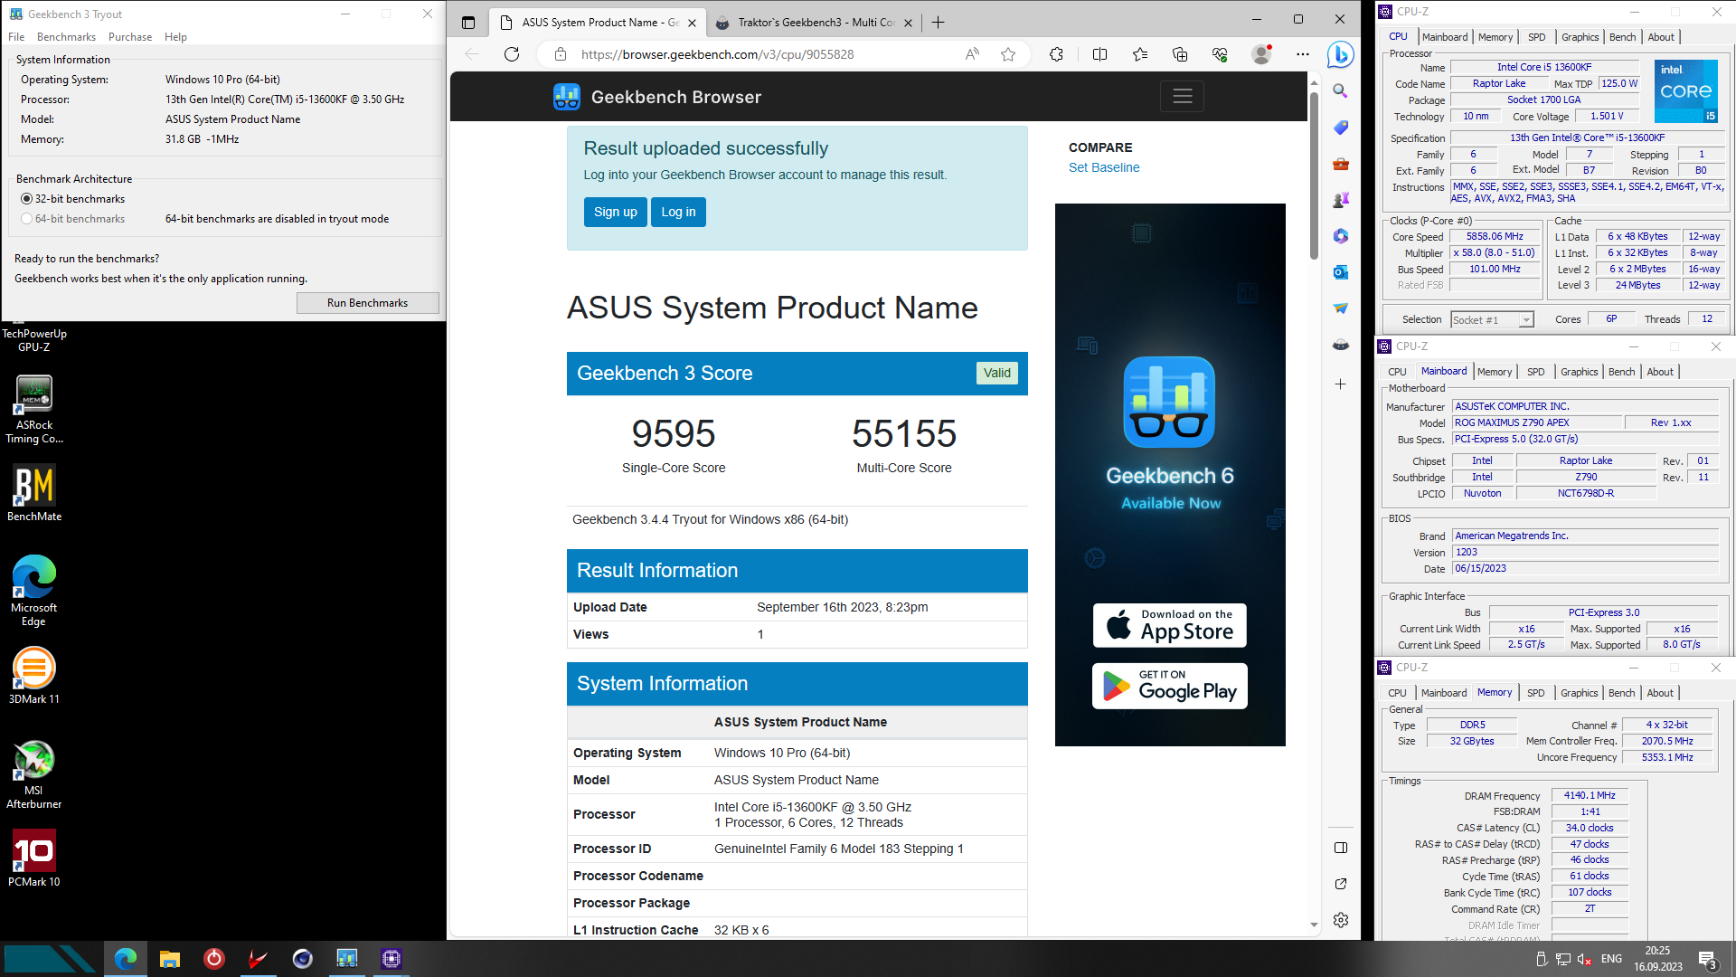This screenshot has height=977, width=1736.
Task: Open Microsoft Edge desktop shortcut
Action: pos(34,590)
